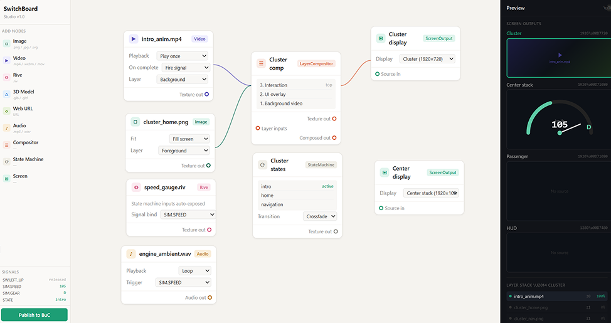Click the HUD preview showing No source
Viewport: 611px width, 323px height.
[x=559, y=253]
